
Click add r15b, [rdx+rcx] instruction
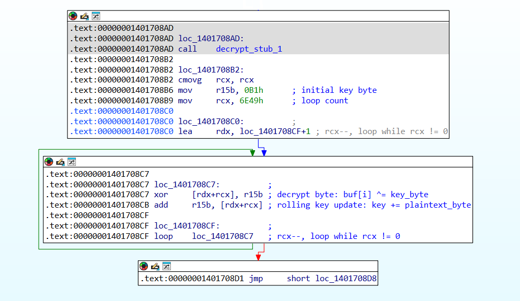(x=209, y=206)
